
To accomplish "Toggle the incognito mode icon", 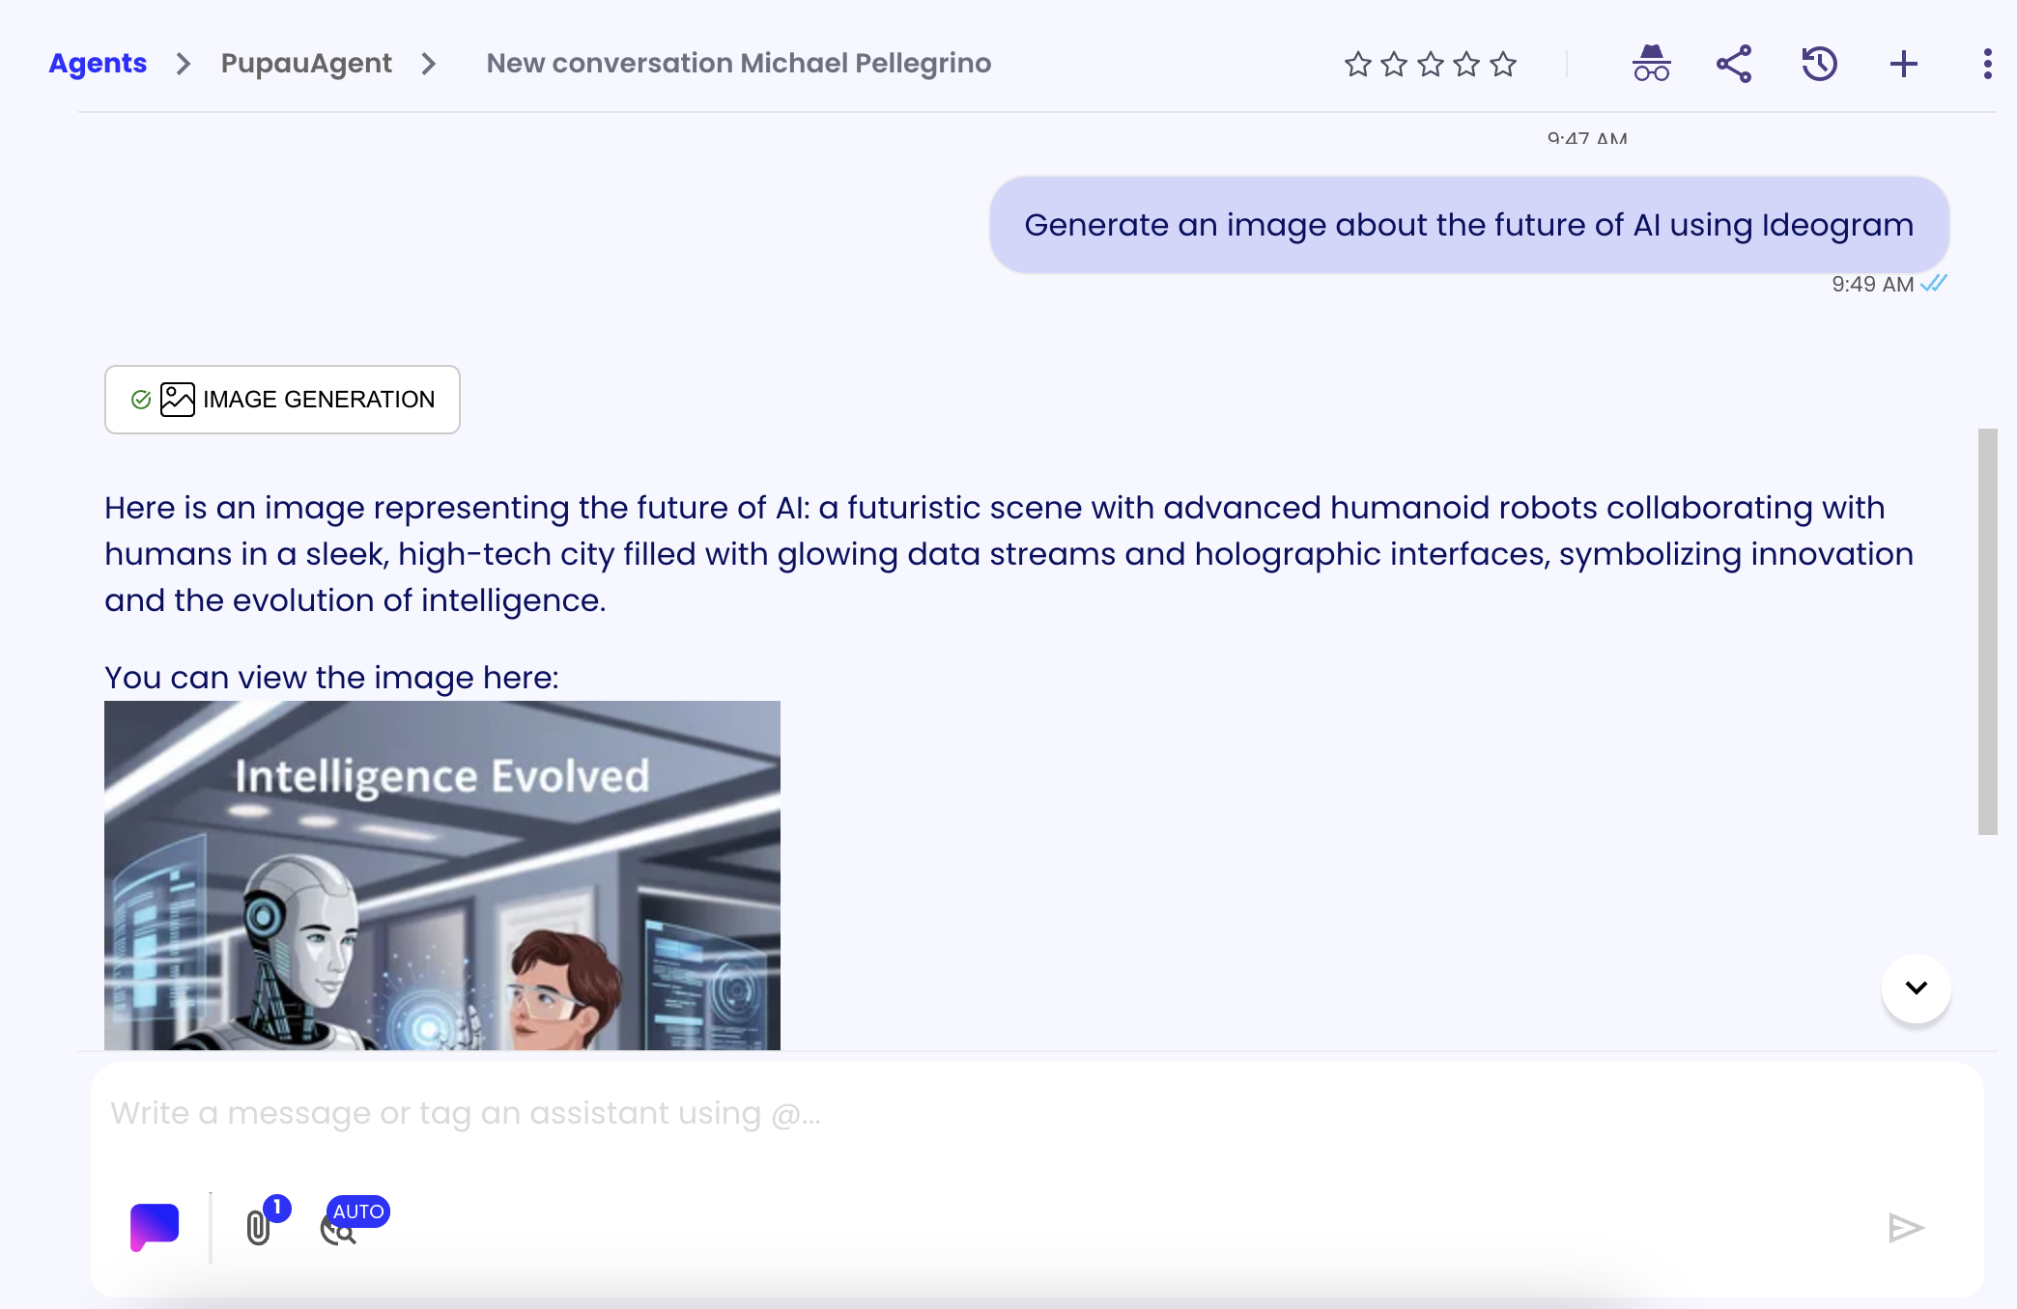I will click(1652, 64).
